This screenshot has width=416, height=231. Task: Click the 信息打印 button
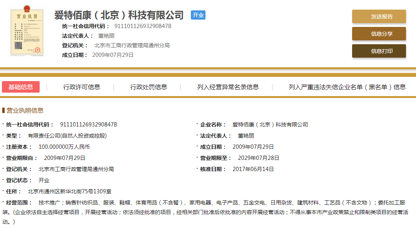click(379, 51)
